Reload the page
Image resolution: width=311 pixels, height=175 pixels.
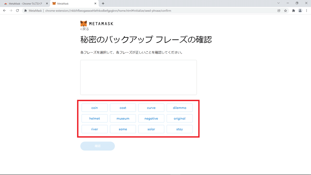[x=17, y=11]
